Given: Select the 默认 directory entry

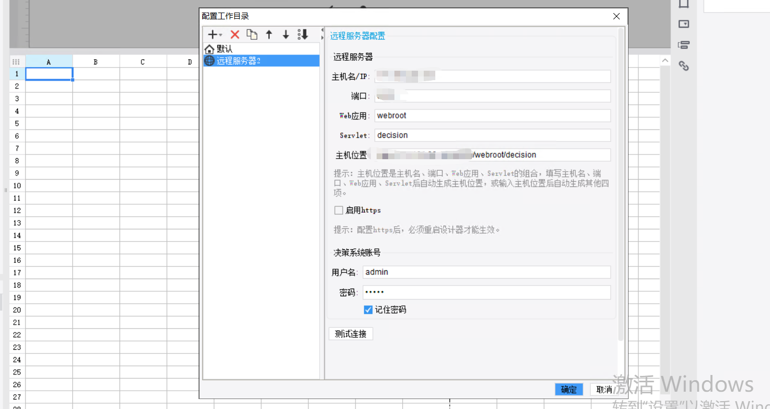Looking at the screenshot, I should [261, 49].
